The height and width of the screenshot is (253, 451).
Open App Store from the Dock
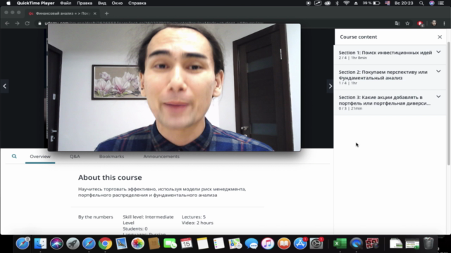click(x=300, y=244)
